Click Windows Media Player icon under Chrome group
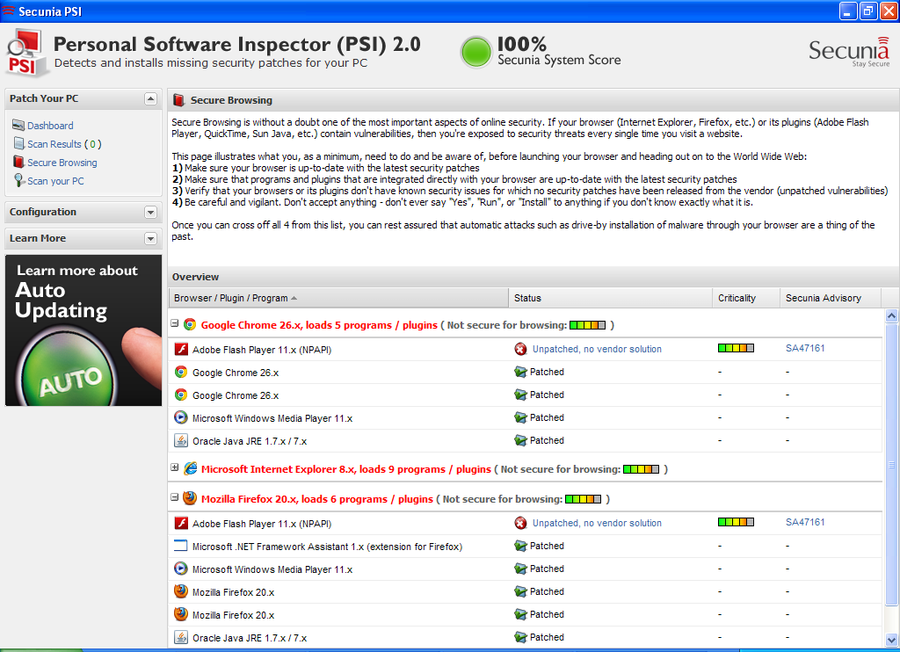900x652 pixels. (x=181, y=417)
